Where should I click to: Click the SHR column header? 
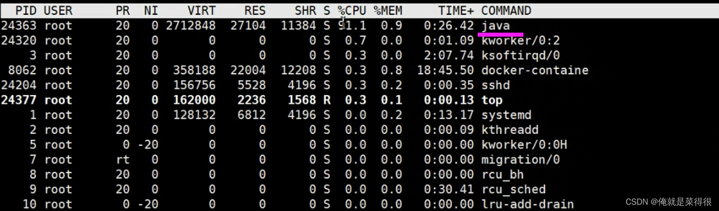[305, 10]
